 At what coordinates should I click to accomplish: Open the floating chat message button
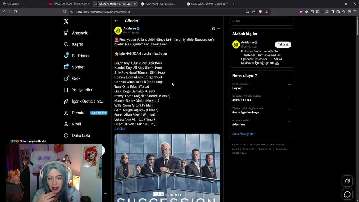347,194
